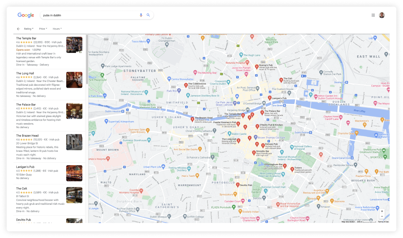Click Guinness Open Gate Brewery marker
This screenshot has height=238, width=403.
tap(148, 131)
